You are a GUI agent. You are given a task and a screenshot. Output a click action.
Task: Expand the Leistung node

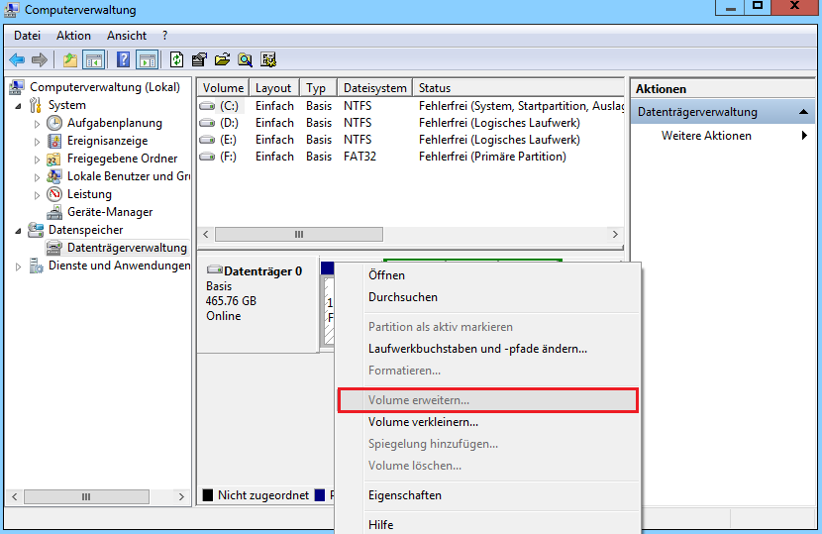point(38,195)
